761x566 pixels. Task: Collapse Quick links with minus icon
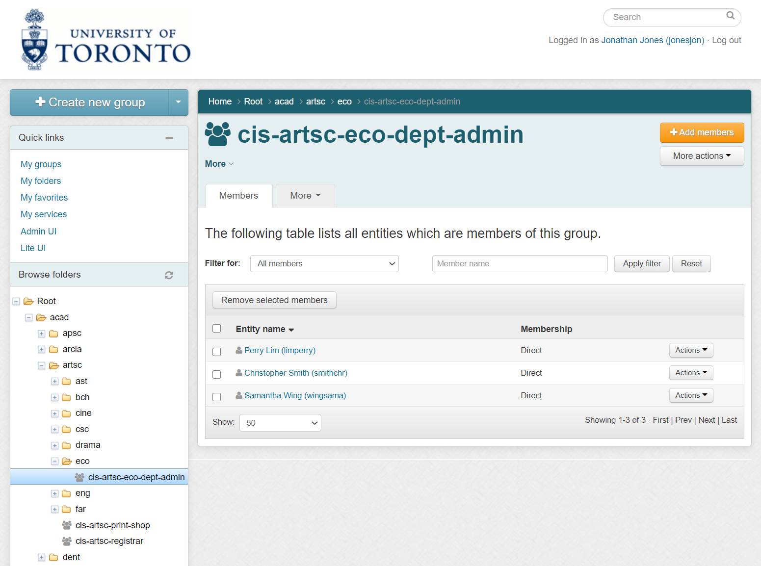point(169,138)
